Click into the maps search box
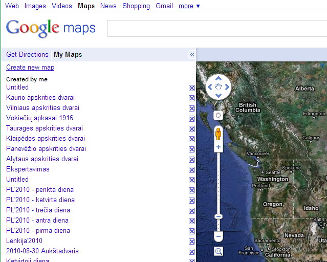 pyautogui.click(x=215, y=29)
